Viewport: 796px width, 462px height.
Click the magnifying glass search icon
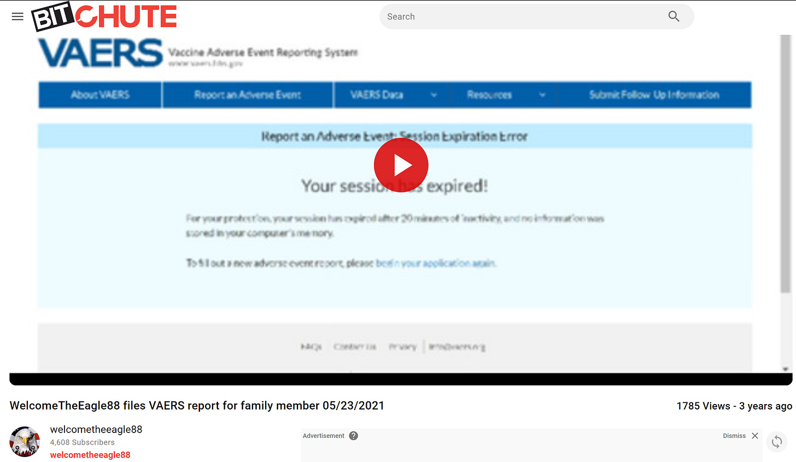[674, 16]
